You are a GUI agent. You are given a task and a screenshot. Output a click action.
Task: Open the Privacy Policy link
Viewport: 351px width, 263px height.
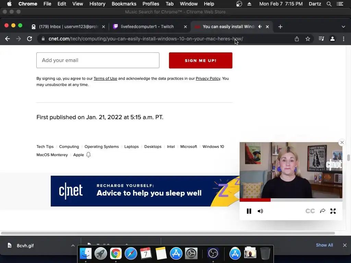(208, 78)
